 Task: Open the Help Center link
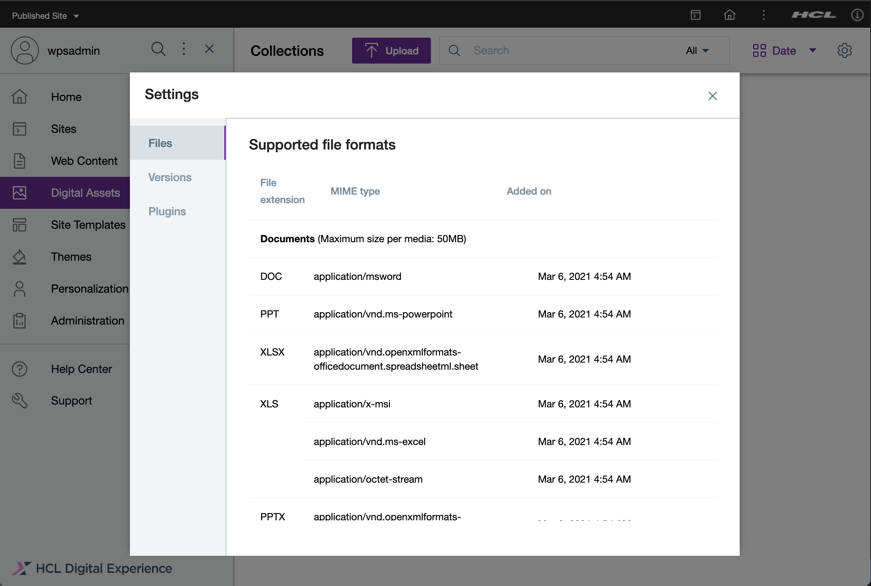coord(81,369)
